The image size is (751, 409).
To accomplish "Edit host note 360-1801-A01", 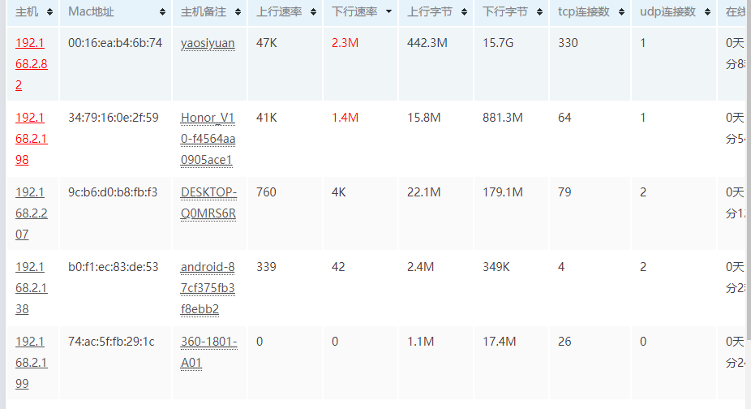I will (208, 352).
